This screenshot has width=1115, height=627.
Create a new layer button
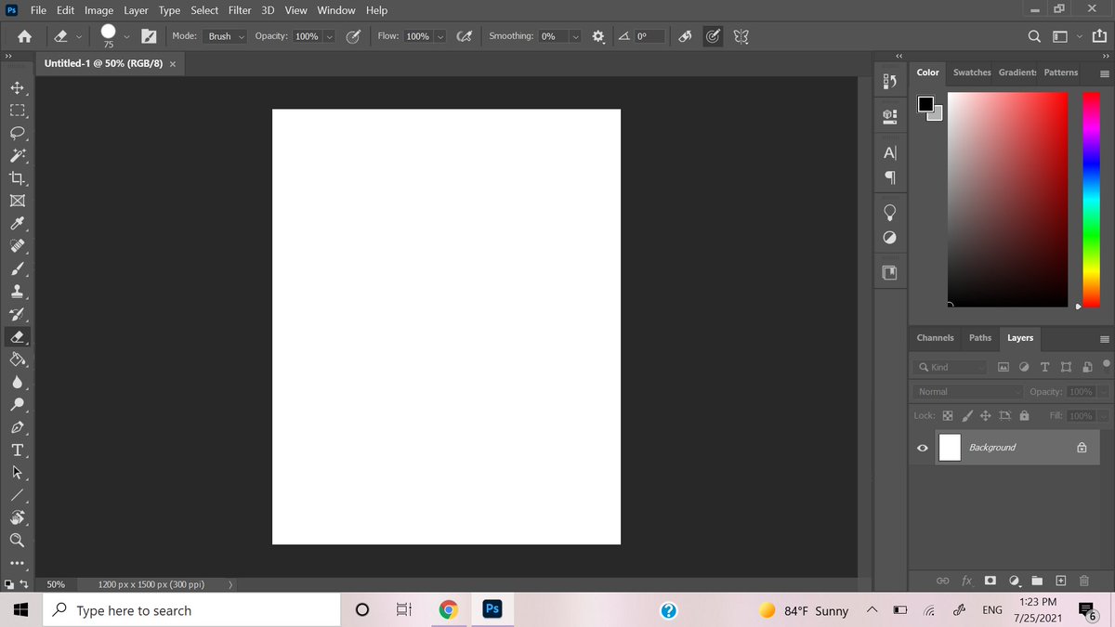pos(1060,581)
